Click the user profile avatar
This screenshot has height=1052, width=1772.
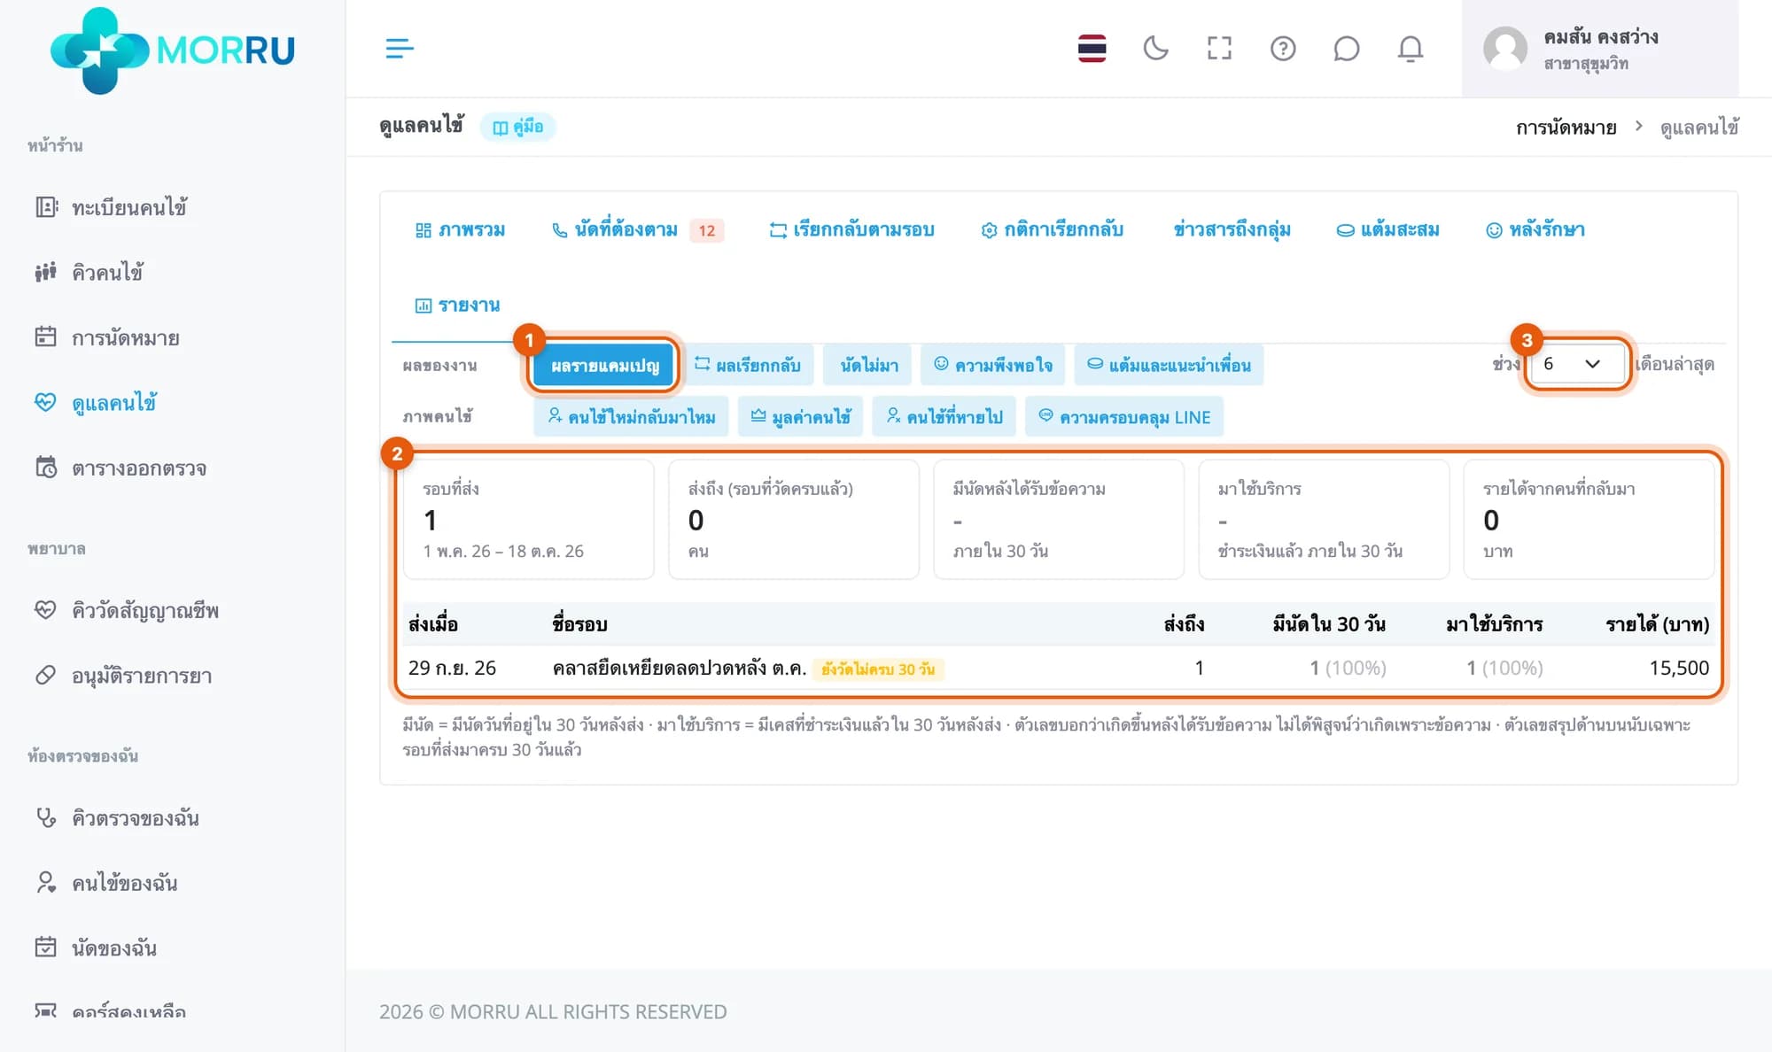pyautogui.click(x=1504, y=48)
